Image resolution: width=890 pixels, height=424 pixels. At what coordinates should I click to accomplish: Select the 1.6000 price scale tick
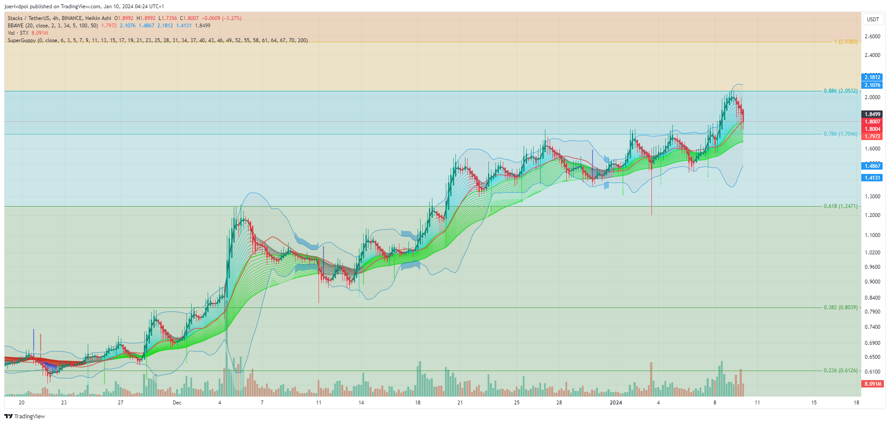(872, 149)
